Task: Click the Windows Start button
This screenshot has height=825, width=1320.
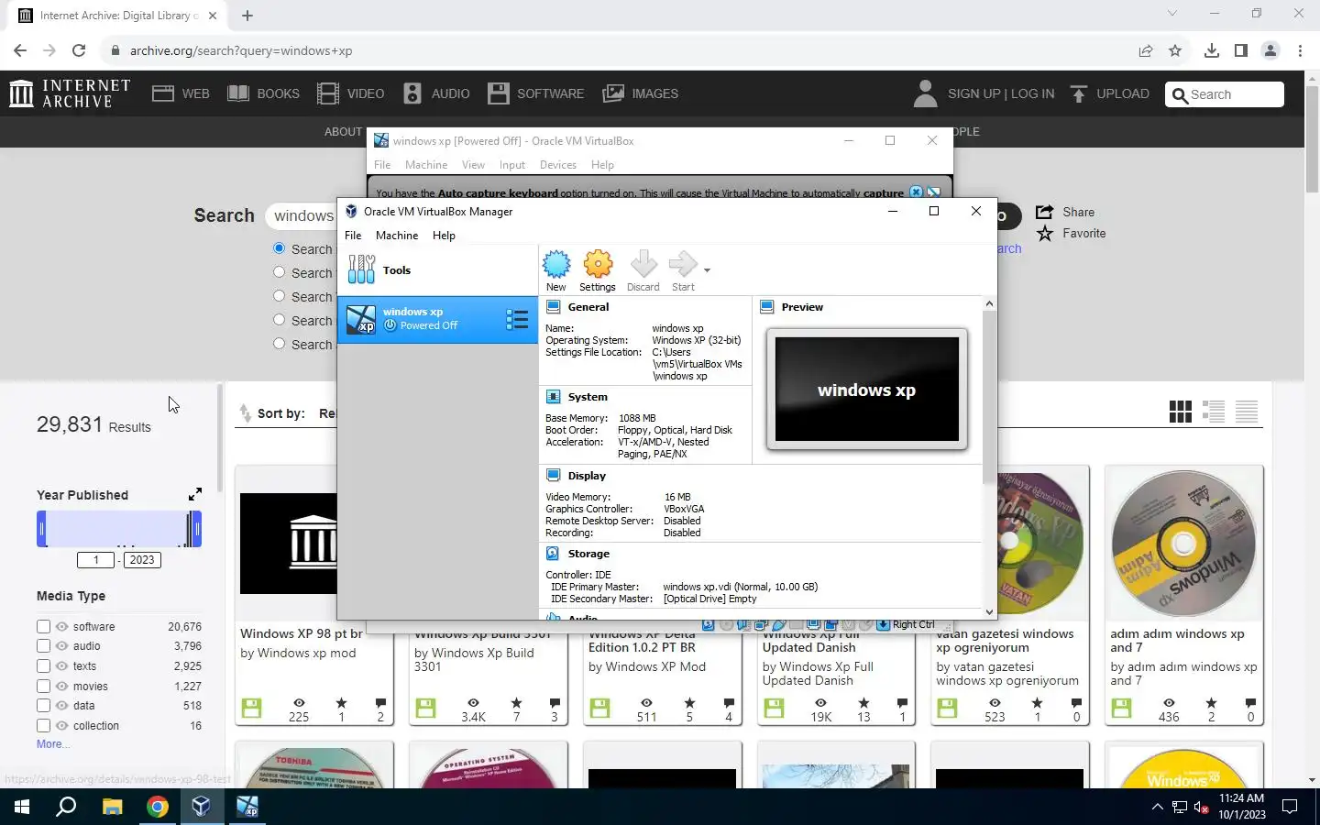Action: pos(22,807)
